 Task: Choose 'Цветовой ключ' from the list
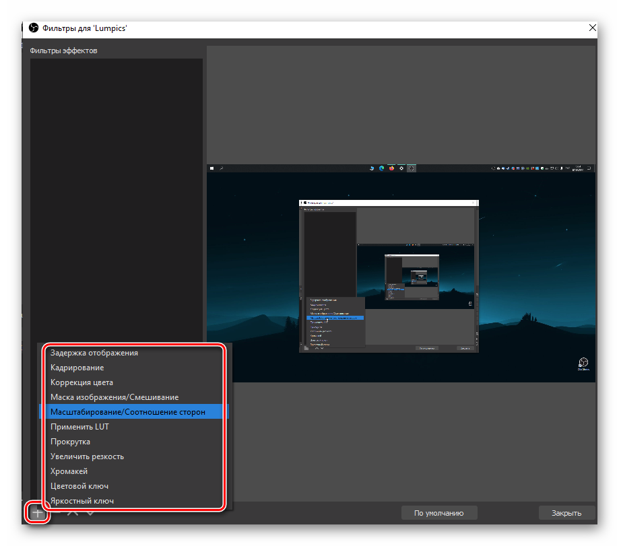pos(79,486)
